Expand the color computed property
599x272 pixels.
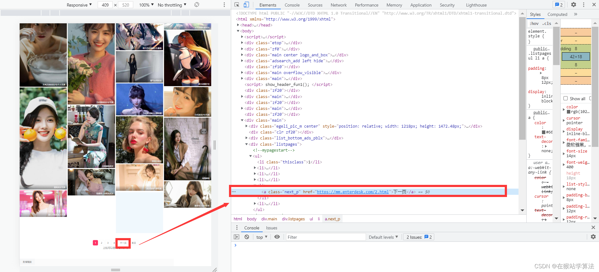564,109
